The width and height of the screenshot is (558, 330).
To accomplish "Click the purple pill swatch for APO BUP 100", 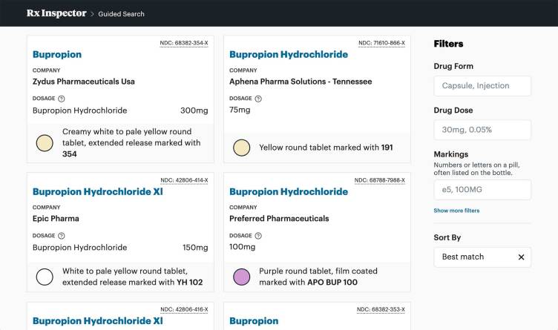I will pyautogui.click(x=241, y=277).
